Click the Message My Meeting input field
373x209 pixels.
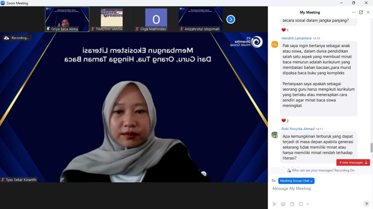click(318, 189)
